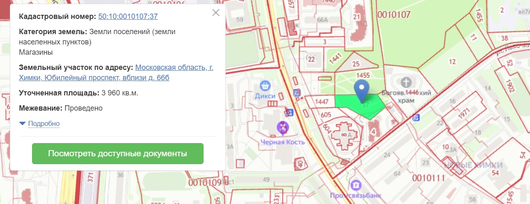Viewport: 530px width, 204px height.
Task: Click the Богоявленский храм label
Action: coord(406,96)
